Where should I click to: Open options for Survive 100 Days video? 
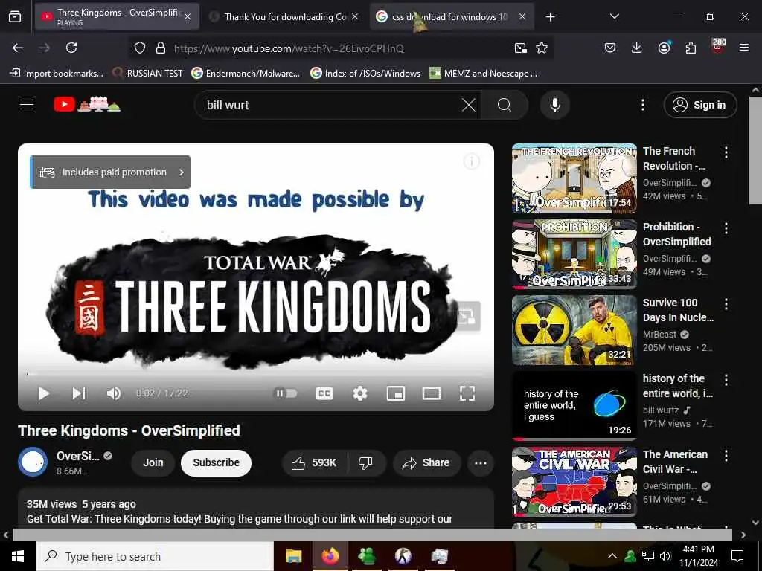[x=726, y=304]
